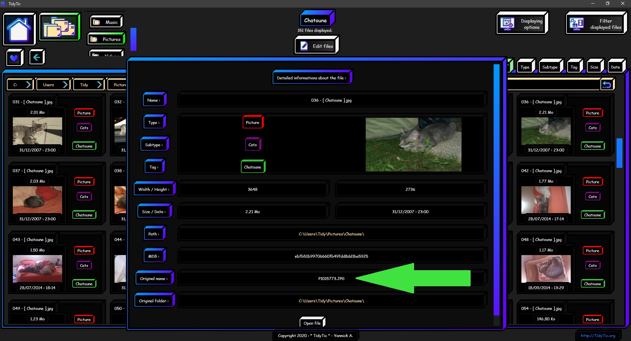Go back using the left arrow icon

37,57
